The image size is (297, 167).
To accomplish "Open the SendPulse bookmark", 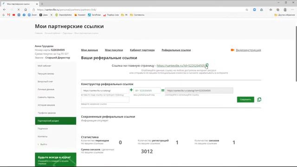I will point(94,15).
